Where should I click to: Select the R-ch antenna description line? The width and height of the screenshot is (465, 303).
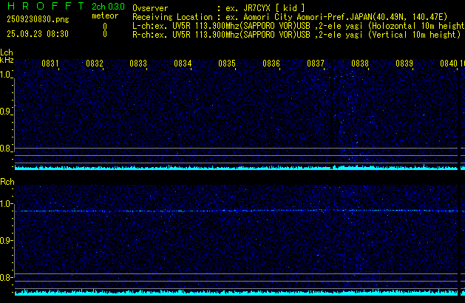point(296,34)
